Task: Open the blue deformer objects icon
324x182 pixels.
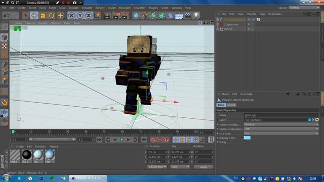Action: [x=171, y=16]
